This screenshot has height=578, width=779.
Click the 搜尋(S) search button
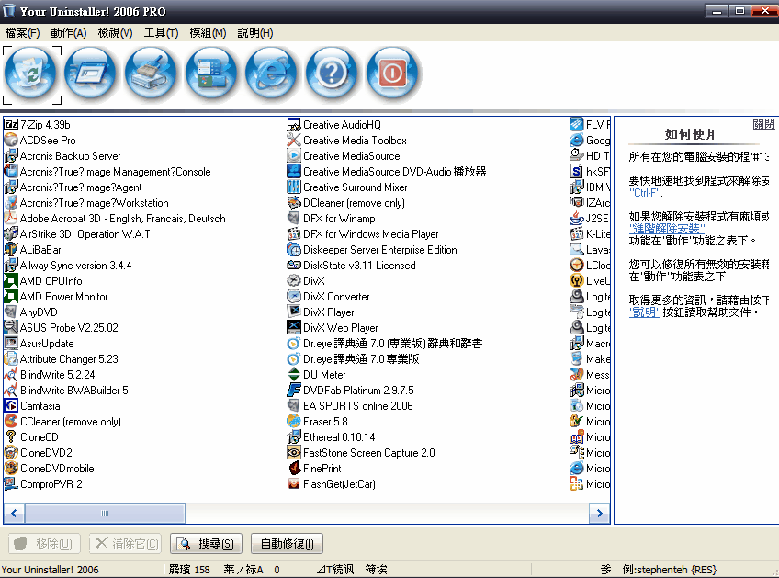(x=206, y=544)
